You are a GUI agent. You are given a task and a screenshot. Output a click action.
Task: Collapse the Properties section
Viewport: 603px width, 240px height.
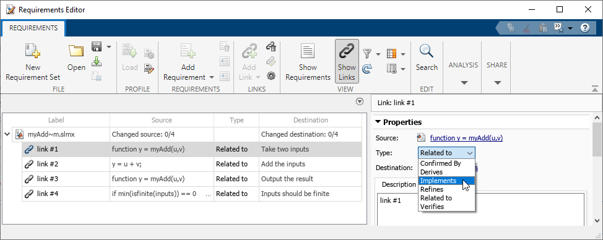coord(378,122)
